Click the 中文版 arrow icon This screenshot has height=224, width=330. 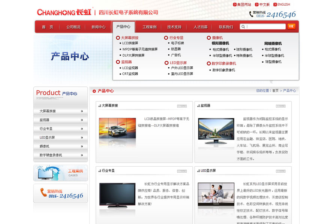[256, 4]
